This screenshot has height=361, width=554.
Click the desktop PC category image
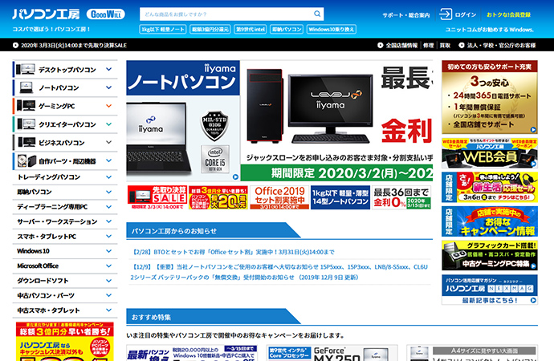coord(26,69)
